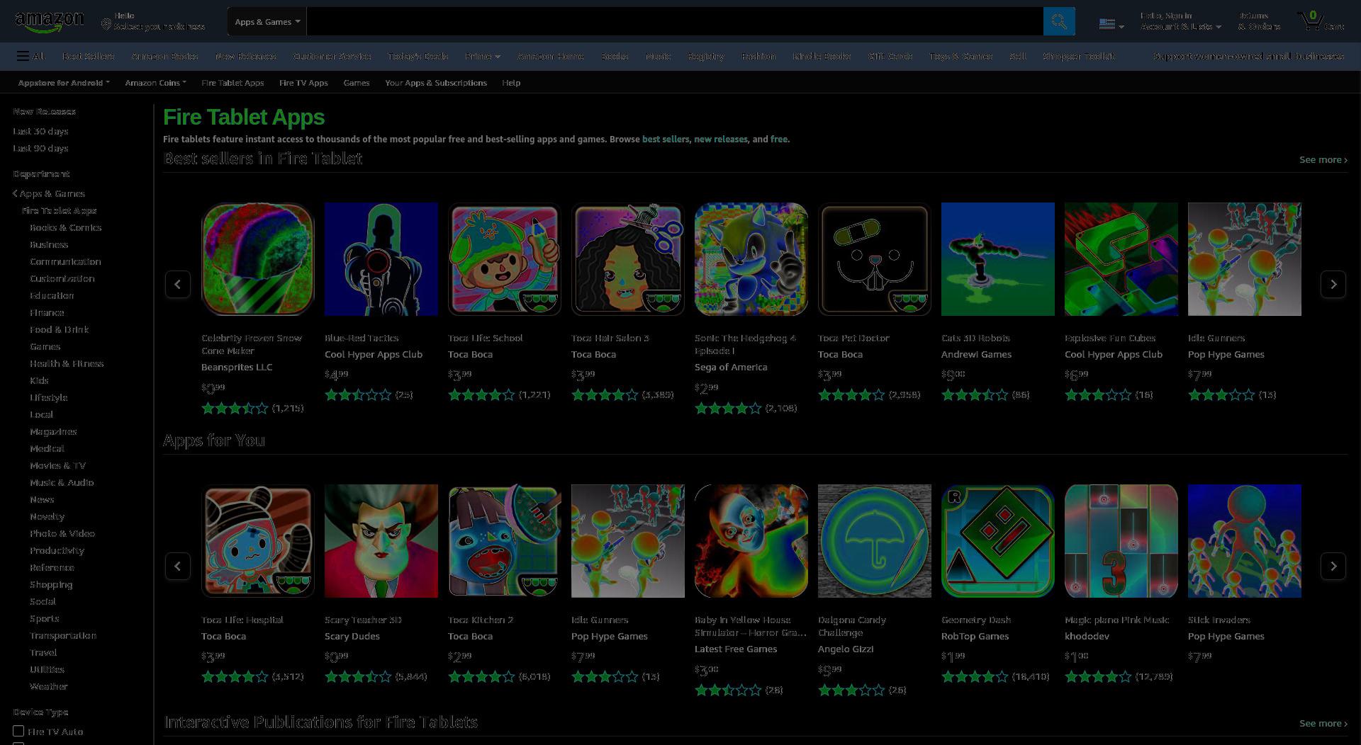Screen dimensions: 1361x745
Task: Open Idle Gunners icon in Apps for You
Action: [628, 541]
